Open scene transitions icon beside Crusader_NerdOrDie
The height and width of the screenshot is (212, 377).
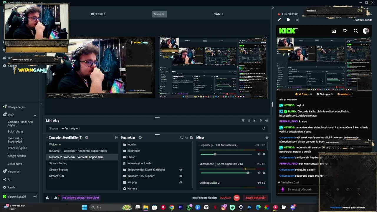(x=116, y=138)
